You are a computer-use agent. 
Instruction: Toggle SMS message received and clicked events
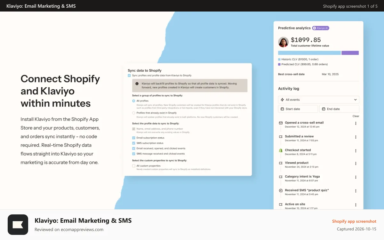coord(134,154)
